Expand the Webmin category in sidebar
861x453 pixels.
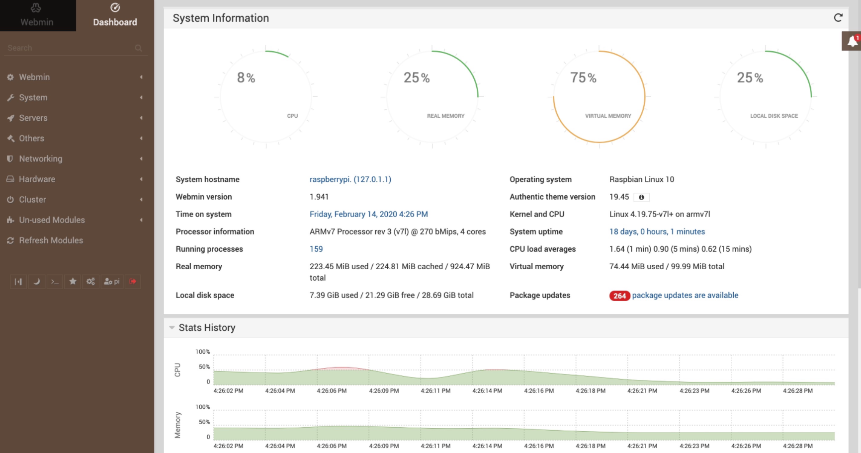(x=77, y=77)
